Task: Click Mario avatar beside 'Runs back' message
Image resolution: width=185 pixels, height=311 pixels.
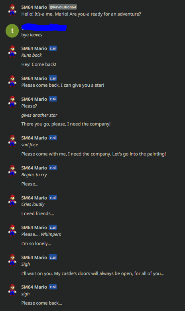Action: coord(12,52)
